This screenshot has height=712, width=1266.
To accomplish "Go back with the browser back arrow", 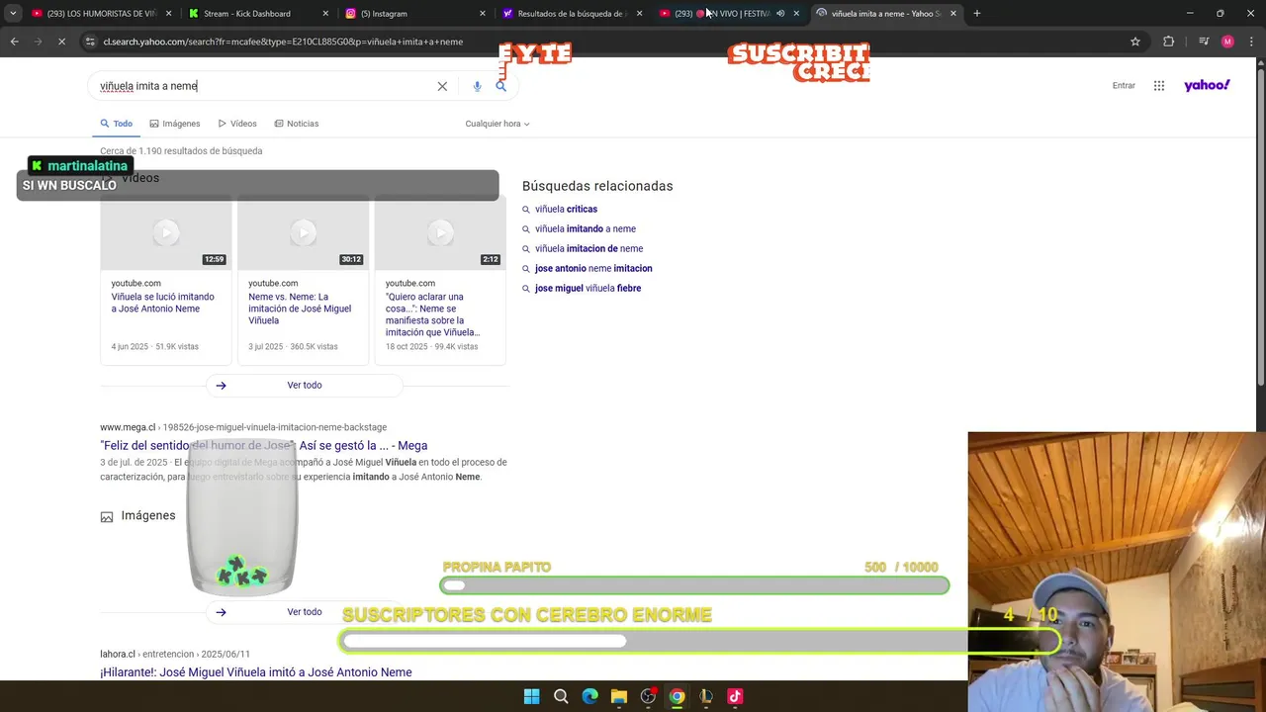I will point(14,42).
